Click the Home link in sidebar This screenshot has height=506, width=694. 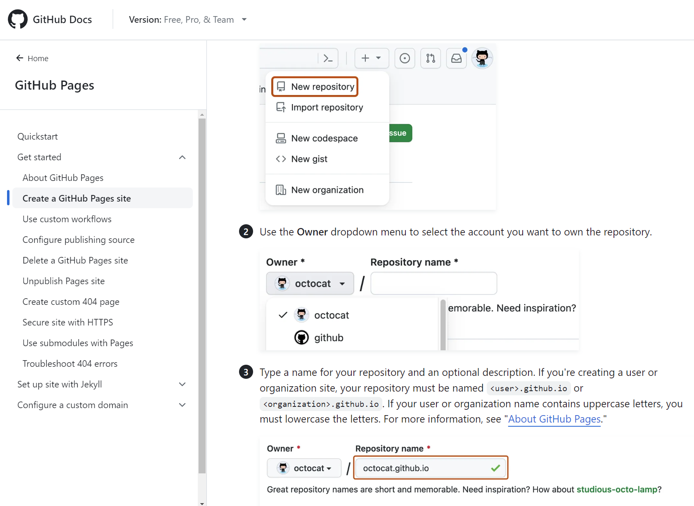coord(38,58)
